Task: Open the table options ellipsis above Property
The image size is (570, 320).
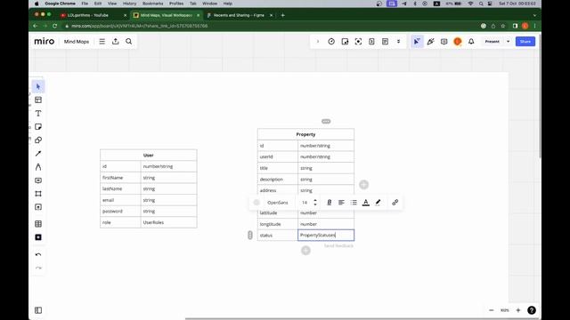Action: point(326,121)
